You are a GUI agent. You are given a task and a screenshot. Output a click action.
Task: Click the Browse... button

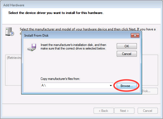(x=127, y=86)
